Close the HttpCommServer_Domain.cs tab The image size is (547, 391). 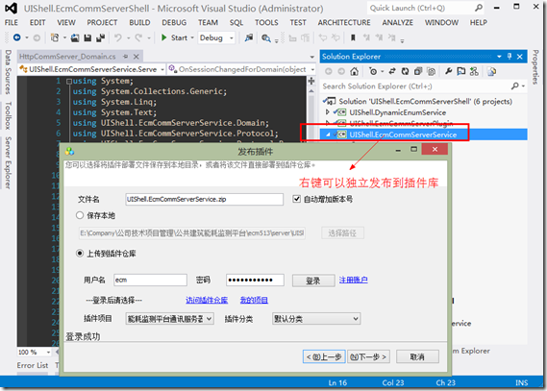point(137,57)
